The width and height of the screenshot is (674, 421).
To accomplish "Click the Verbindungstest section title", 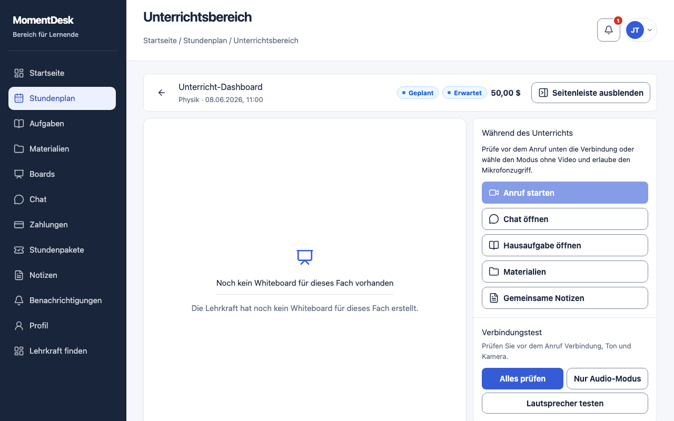I will 512,332.
